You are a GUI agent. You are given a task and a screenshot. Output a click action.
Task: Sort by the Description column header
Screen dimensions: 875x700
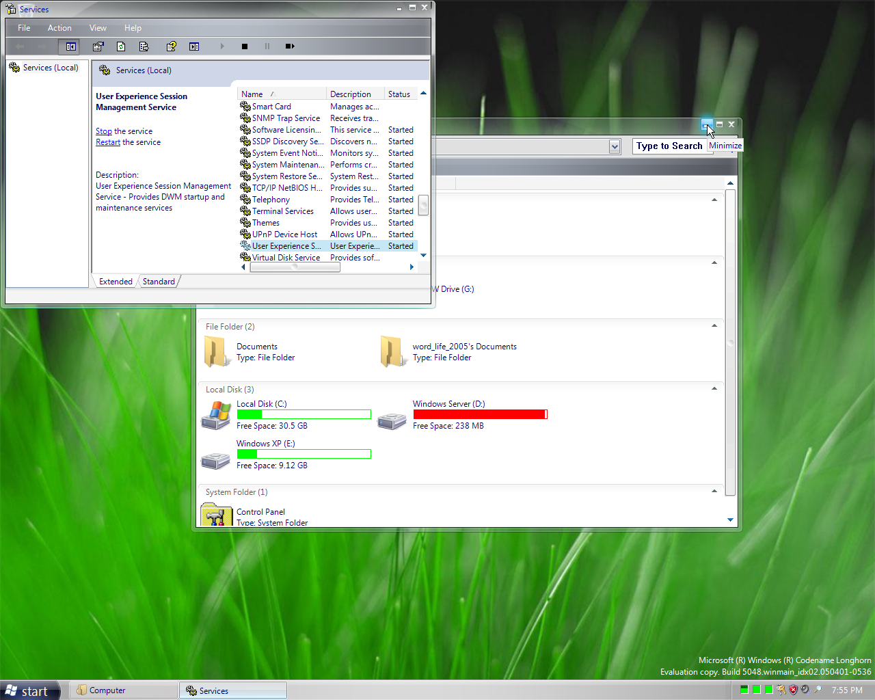355,94
